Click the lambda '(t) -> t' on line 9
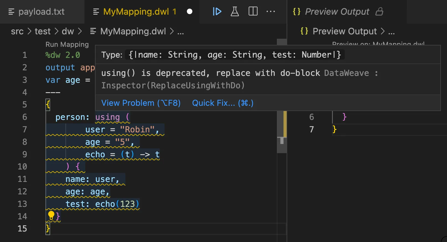The width and height of the screenshot is (447, 242). pyautogui.click(x=140, y=155)
